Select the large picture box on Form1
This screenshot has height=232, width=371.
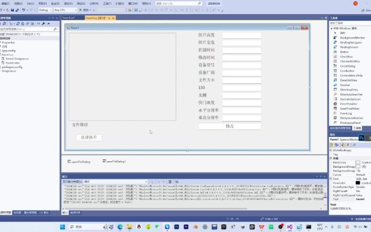(122, 77)
